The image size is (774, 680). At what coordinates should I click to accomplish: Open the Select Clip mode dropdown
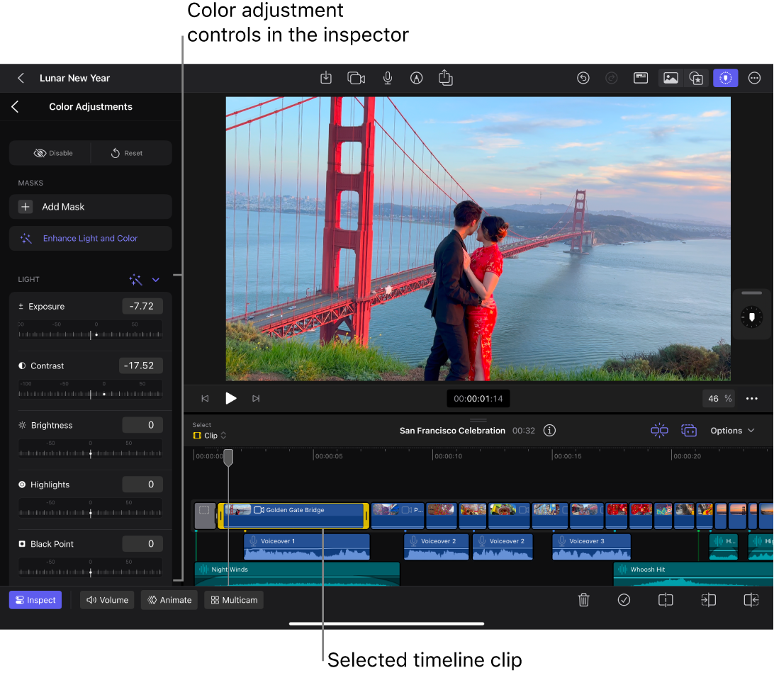pos(210,435)
